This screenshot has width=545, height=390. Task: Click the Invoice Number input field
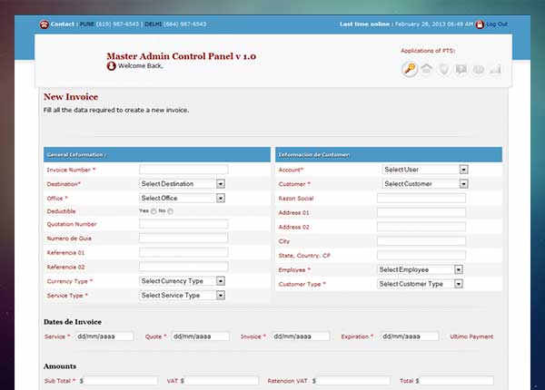click(183, 170)
